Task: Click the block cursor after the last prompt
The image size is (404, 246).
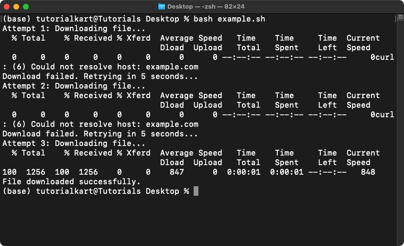Action: (x=196, y=191)
